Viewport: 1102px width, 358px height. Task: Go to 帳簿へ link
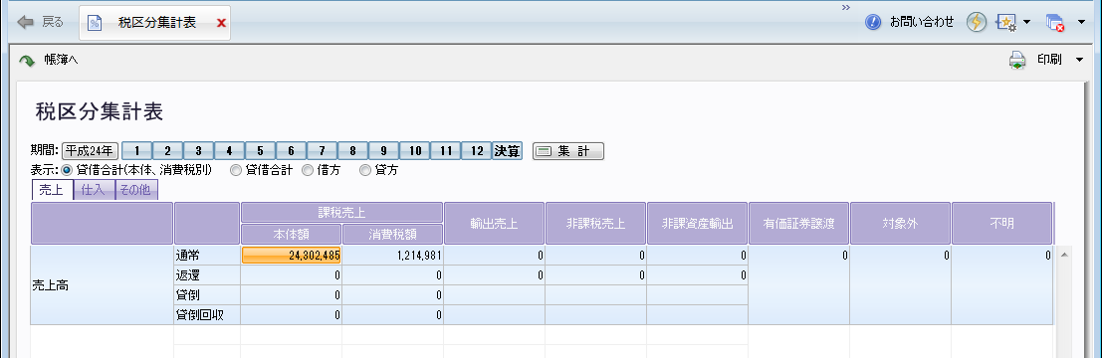pos(61,61)
